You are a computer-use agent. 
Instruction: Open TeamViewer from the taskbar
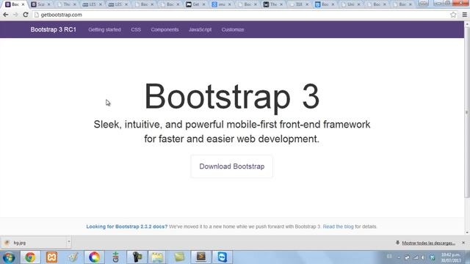(222, 257)
